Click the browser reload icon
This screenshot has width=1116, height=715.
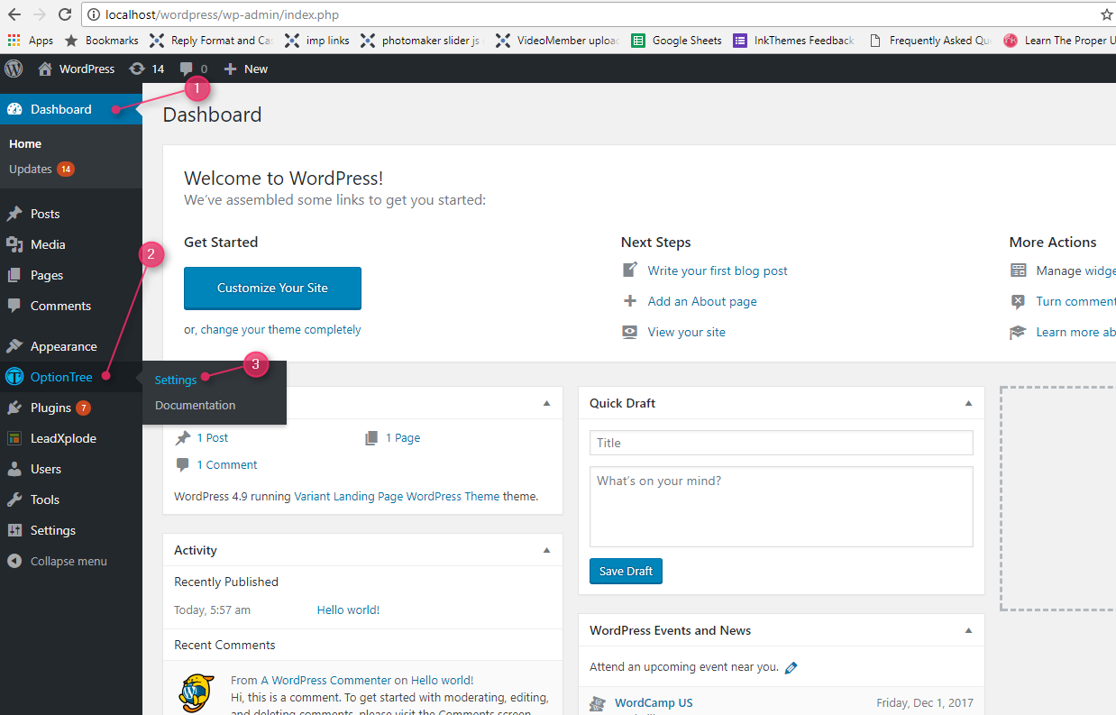65,14
